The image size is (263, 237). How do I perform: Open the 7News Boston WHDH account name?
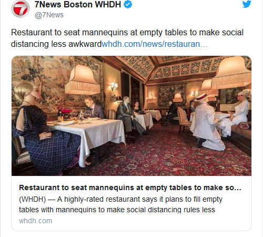78,5
